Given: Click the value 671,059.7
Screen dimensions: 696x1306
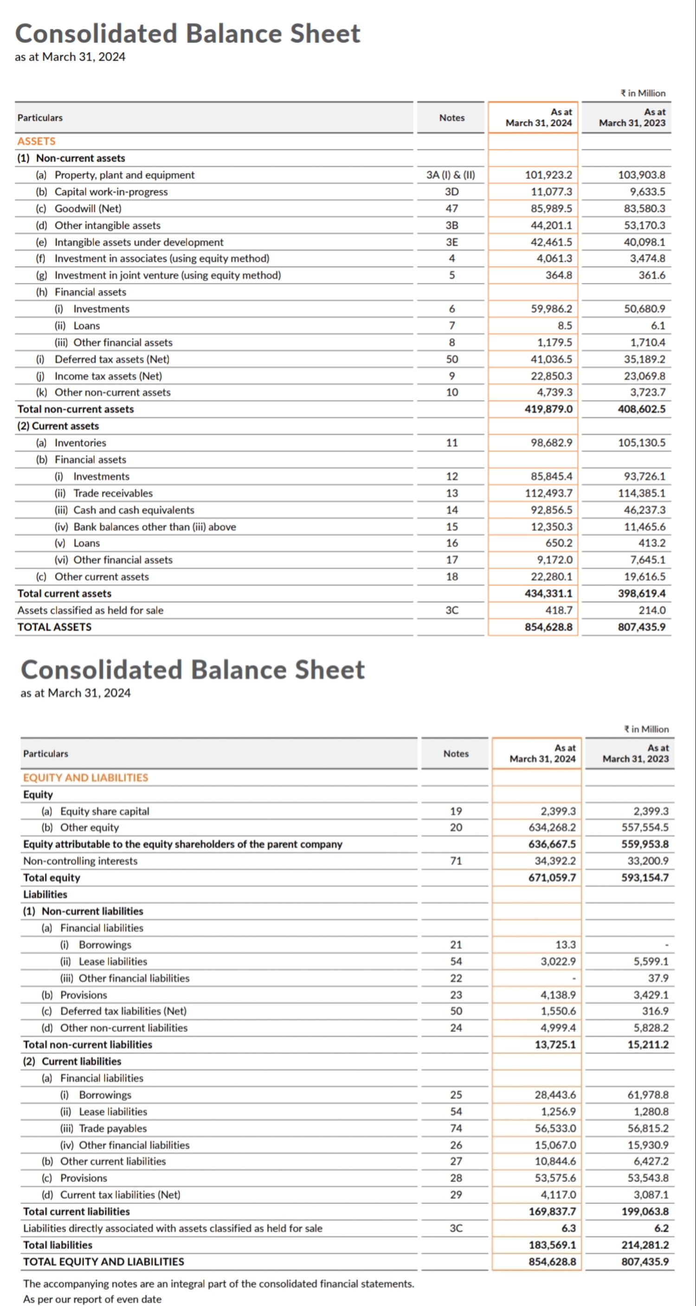Looking at the screenshot, I should [552, 878].
